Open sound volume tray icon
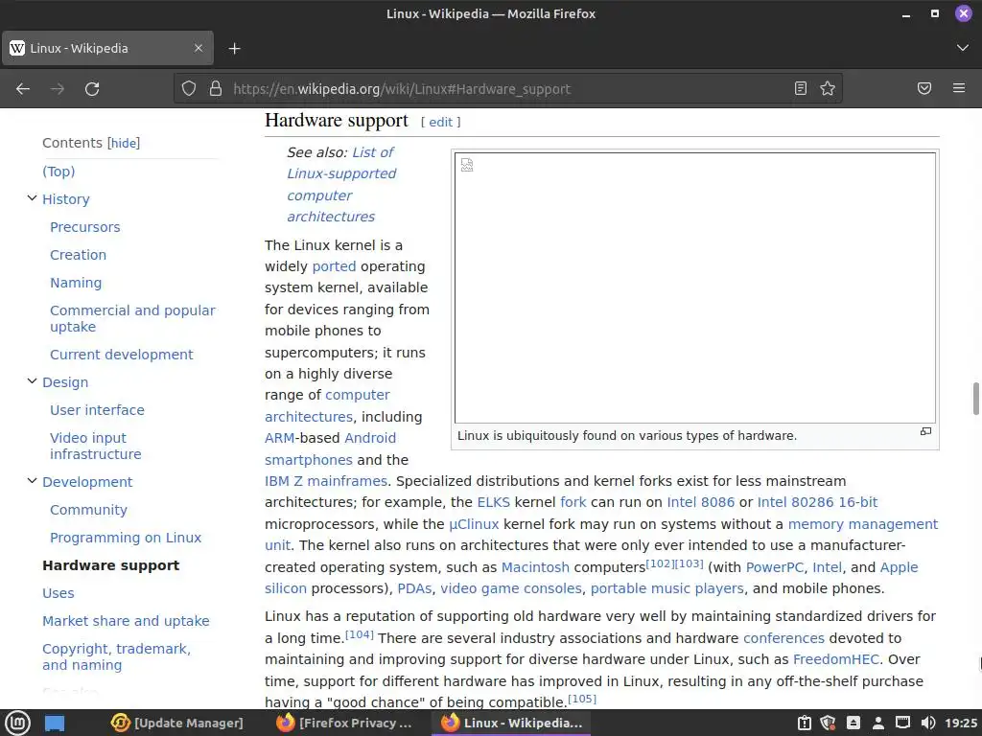 [928, 723]
